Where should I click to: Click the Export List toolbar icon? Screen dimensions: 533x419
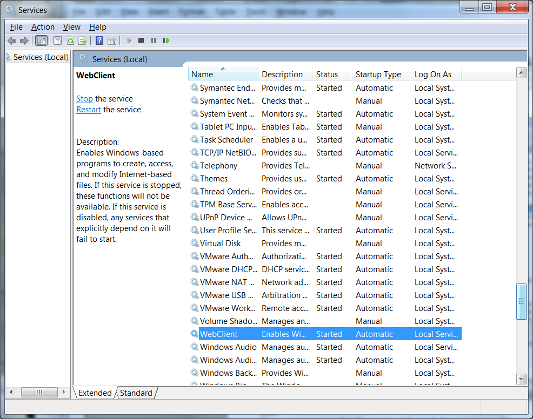[x=83, y=40]
